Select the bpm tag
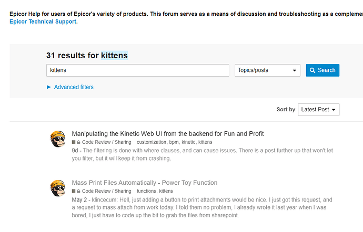363x232 pixels. pos(174,142)
